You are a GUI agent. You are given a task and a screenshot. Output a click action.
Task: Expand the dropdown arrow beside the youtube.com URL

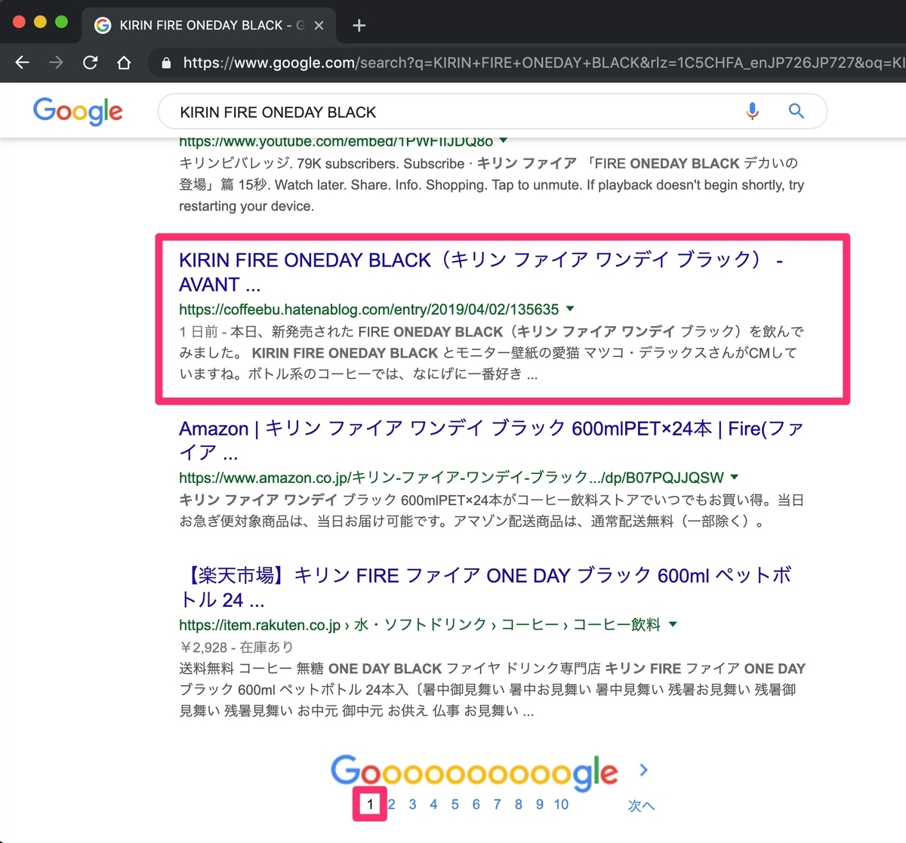(x=504, y=140)
